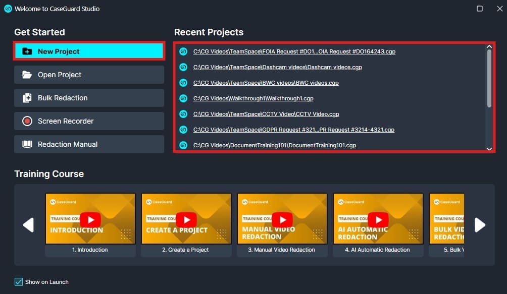Image resolution: width=507 pixels, height=294 pixels.
Task: Click the CaseGuard logo in the title bar
Action: [x=7, y=8]
